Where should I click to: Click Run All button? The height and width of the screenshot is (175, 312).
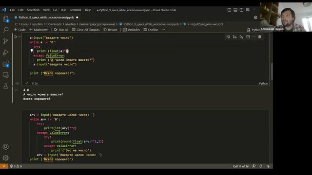(x=61, y=30)
